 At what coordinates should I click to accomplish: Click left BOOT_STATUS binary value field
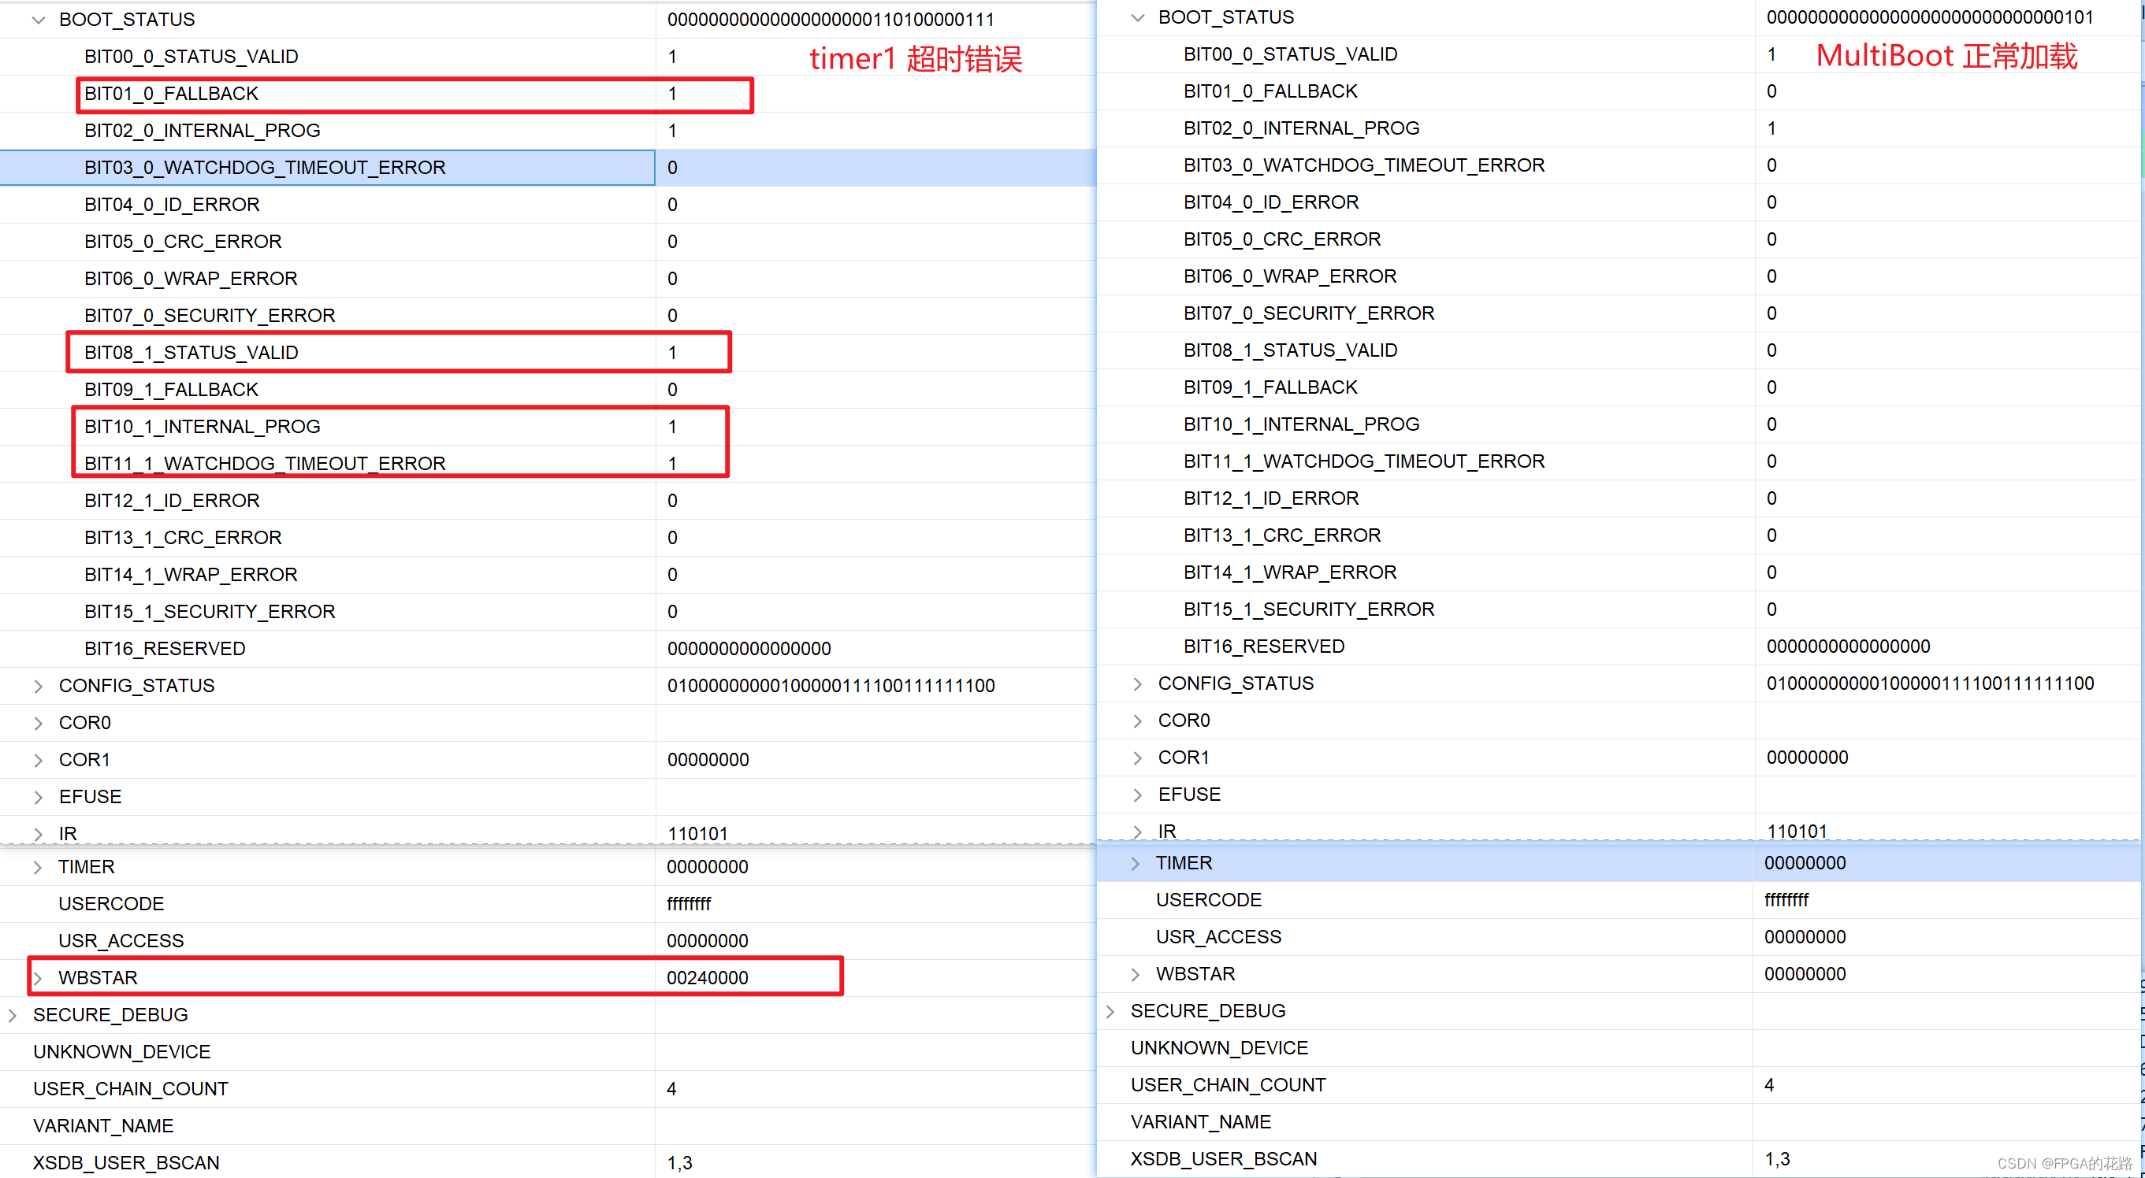tap(831, 20)
